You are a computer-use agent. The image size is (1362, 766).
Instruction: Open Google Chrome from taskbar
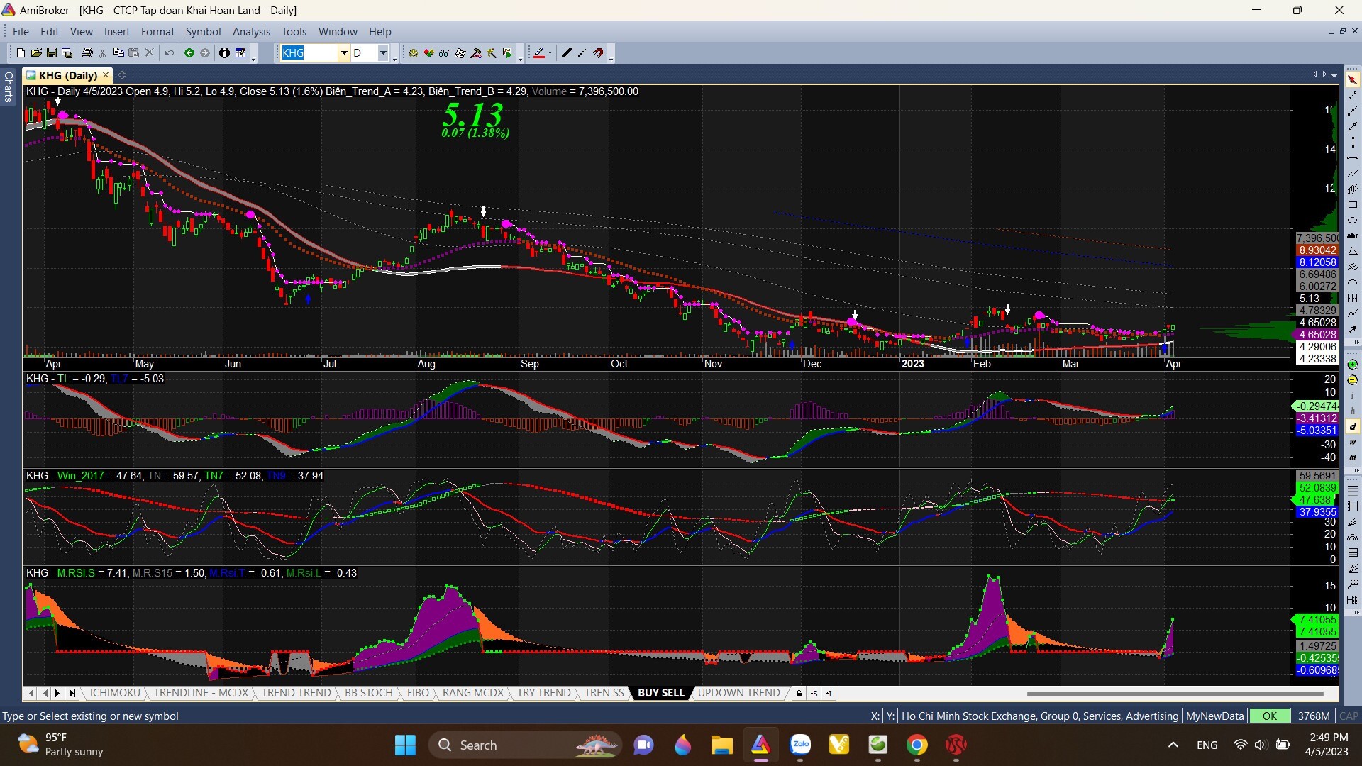pyautogui.click(x=917, y=745)
